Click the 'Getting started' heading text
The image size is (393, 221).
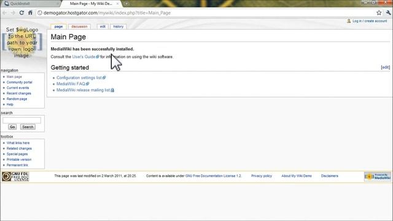(x=69, y=68)
